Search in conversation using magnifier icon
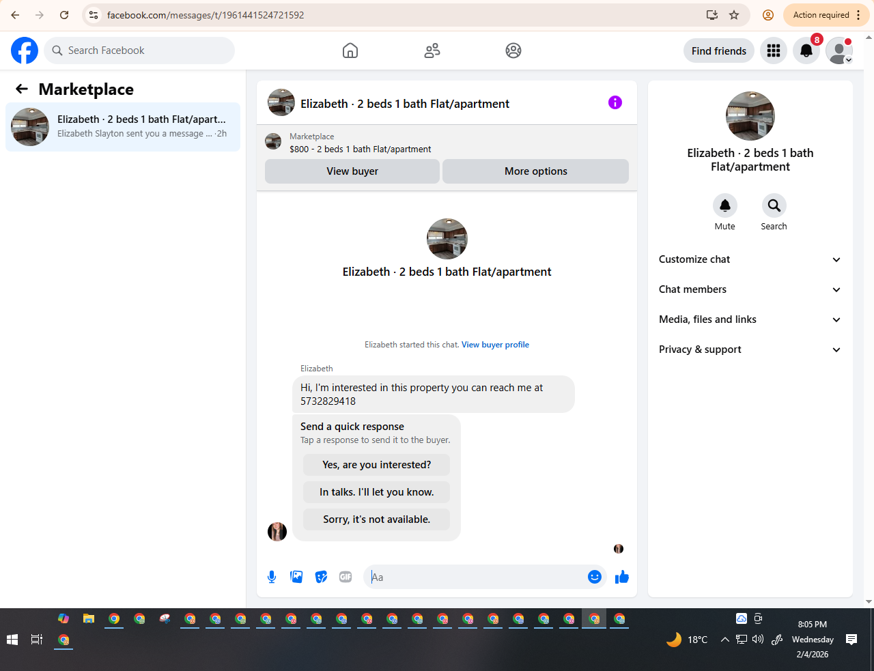Screen dimensions: 874x671 click(x=774, y=205)
